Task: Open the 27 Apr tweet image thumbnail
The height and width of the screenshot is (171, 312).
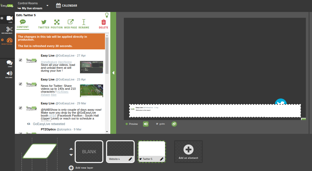Action: tap(91, 67)
